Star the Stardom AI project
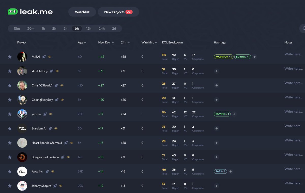The width and height of the screenshot is (305, 193). click(x=10, y=128)
